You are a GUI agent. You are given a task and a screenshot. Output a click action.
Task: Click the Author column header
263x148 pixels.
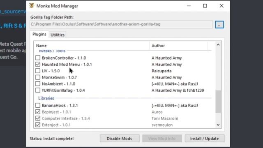point(178,46)
